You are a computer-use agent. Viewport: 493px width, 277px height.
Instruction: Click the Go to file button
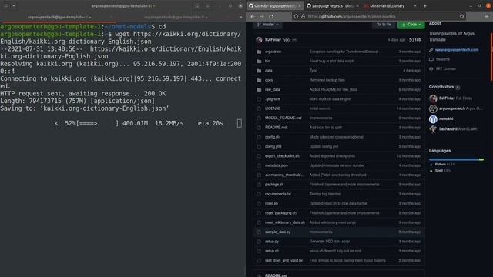(384, 25)
